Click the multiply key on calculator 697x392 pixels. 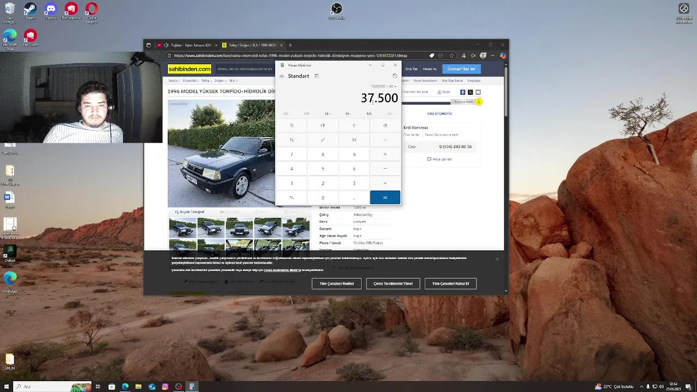tap(385, 154)
